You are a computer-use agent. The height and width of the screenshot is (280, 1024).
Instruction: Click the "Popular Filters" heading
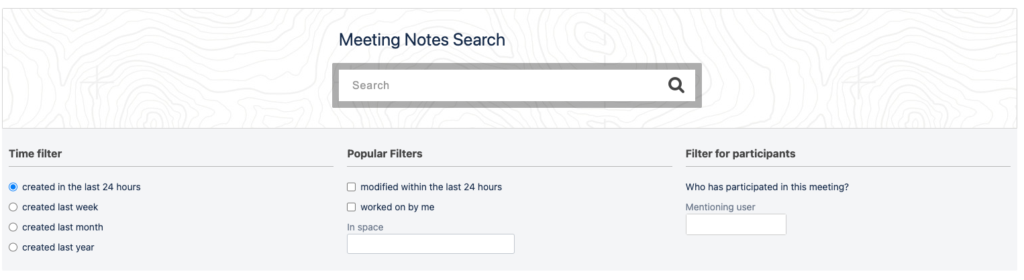pos(385,153)
